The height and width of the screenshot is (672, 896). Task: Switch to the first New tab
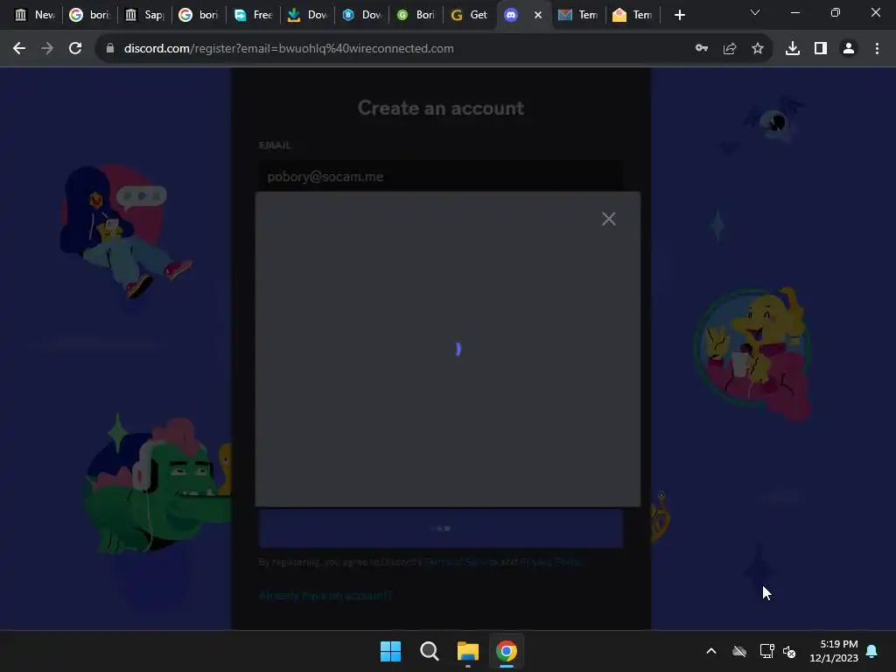click(35, 16)
